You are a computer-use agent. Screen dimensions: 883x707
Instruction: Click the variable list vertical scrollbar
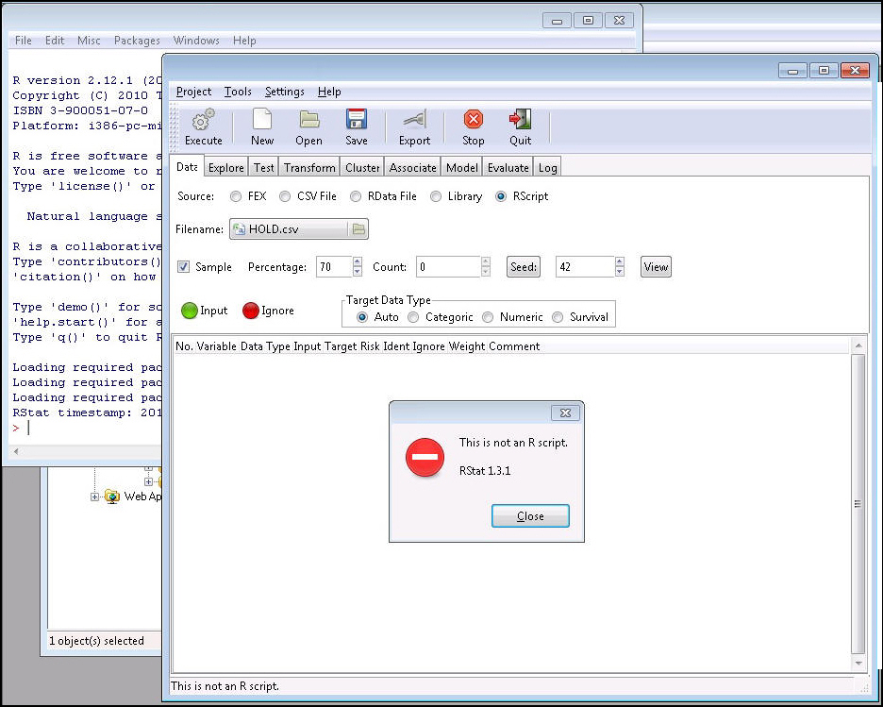click(x=858, y=504)
